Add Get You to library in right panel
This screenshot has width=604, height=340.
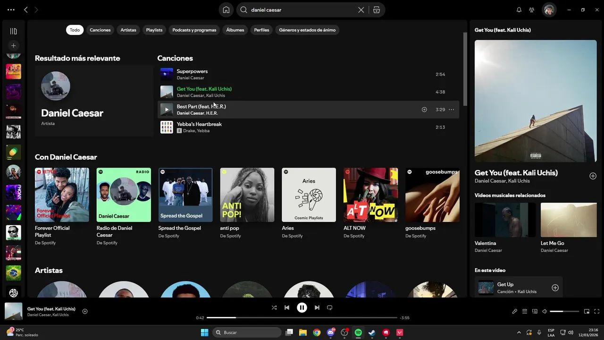593,176
